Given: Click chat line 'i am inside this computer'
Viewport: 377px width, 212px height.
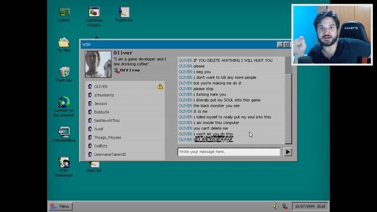Looking at the screenshot, I should click(x=216, y=122).
